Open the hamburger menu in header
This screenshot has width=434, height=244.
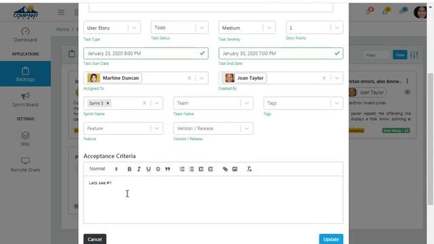61,12
